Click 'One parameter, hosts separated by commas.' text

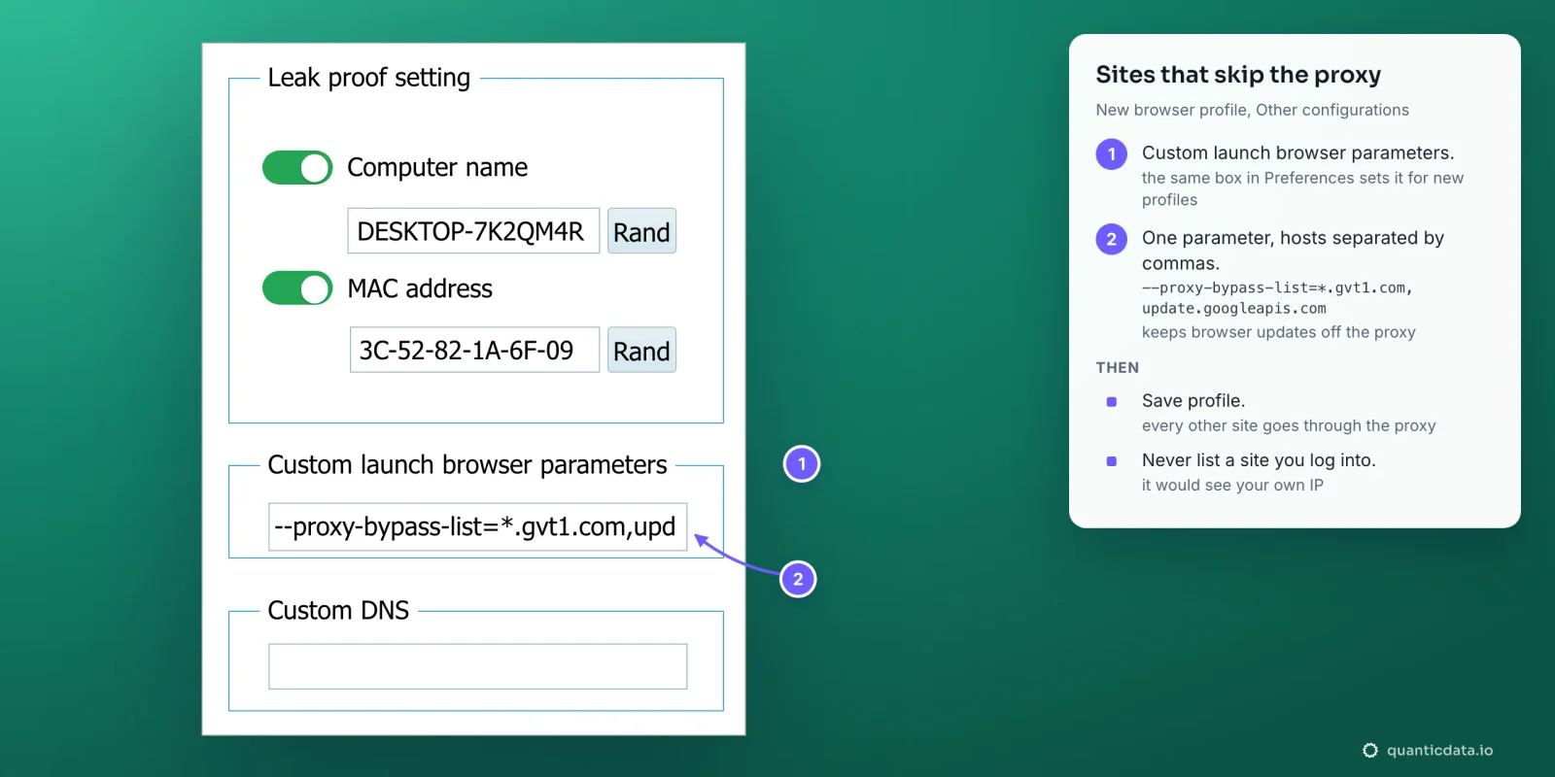click(x=1293, y=251)
